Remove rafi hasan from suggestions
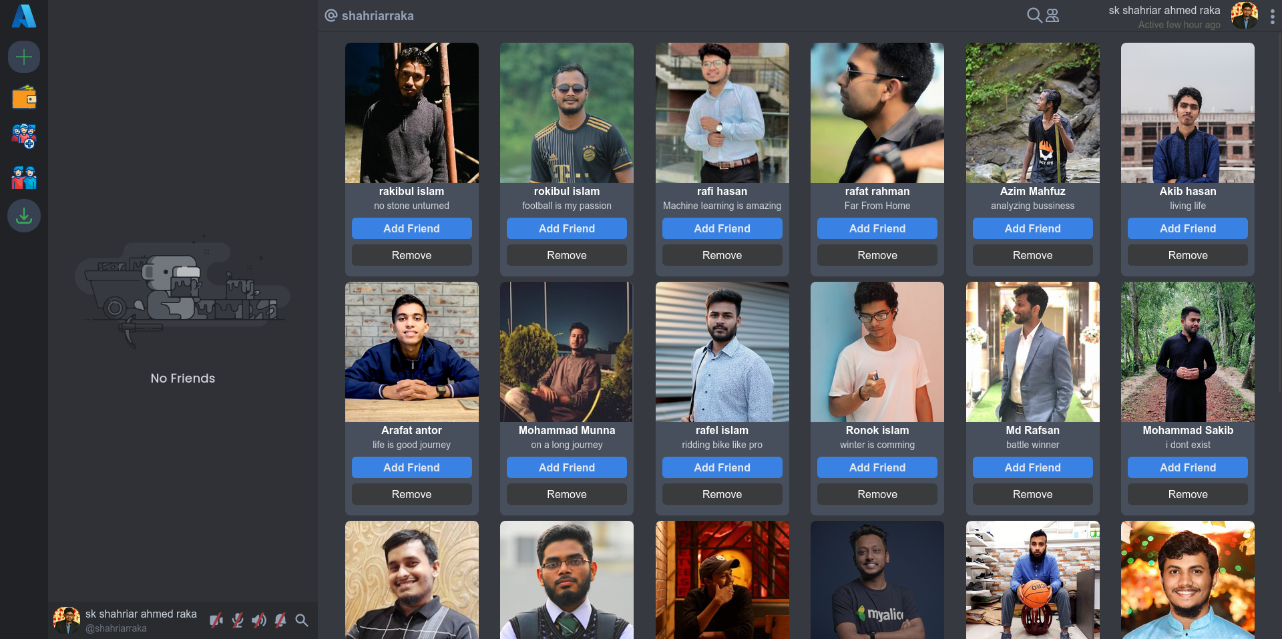The height and width of the screenshot is (639, 1282). coord(722,255)
